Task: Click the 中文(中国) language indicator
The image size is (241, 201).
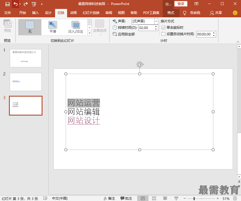Action: point(60,198)
